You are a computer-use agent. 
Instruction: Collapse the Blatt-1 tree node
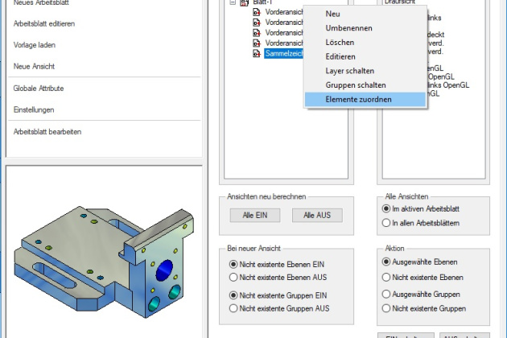click(232, 3)
